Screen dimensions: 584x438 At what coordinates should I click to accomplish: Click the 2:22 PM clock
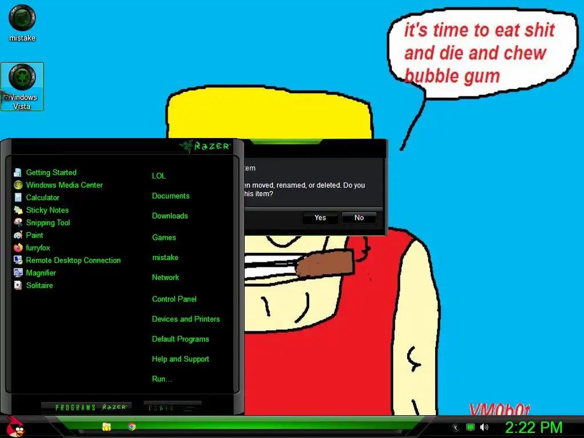pos(533,427)
